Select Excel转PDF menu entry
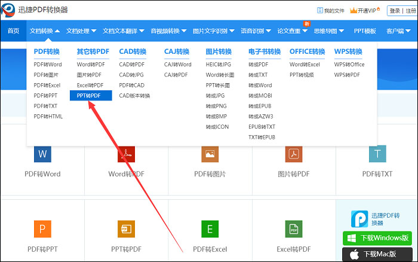The image size is (418, 262). click(90, 85)
